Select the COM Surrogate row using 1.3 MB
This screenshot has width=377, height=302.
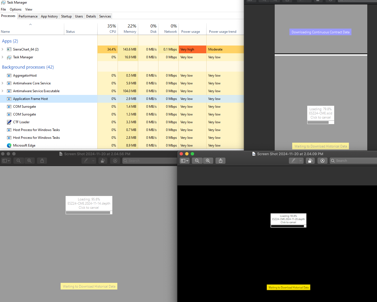pos(122,114)
